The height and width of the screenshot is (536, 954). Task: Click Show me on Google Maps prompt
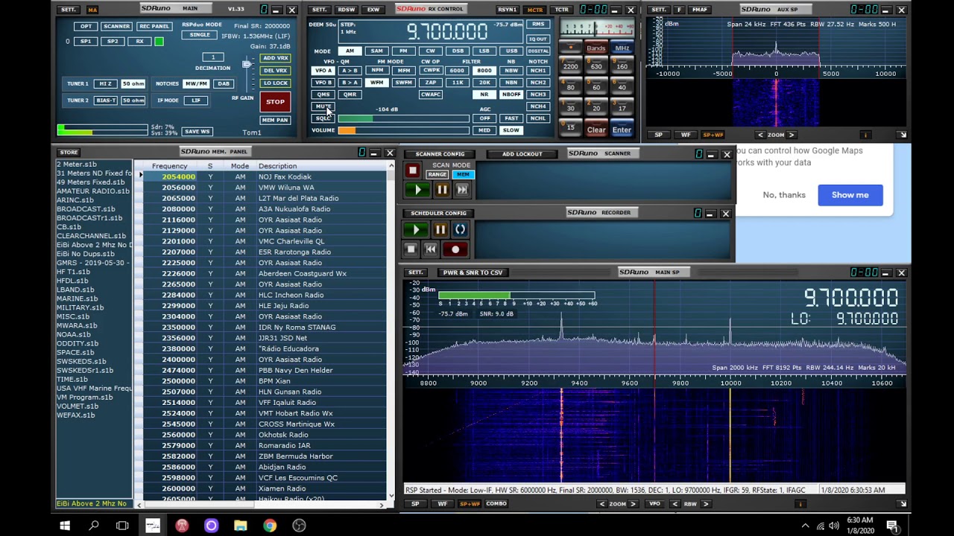850,195
